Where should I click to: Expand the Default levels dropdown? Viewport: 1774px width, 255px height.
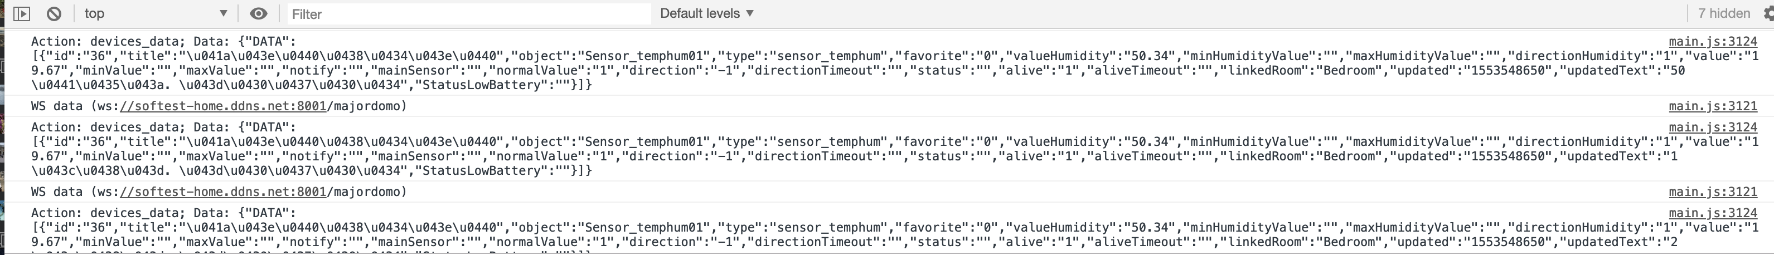706,14
